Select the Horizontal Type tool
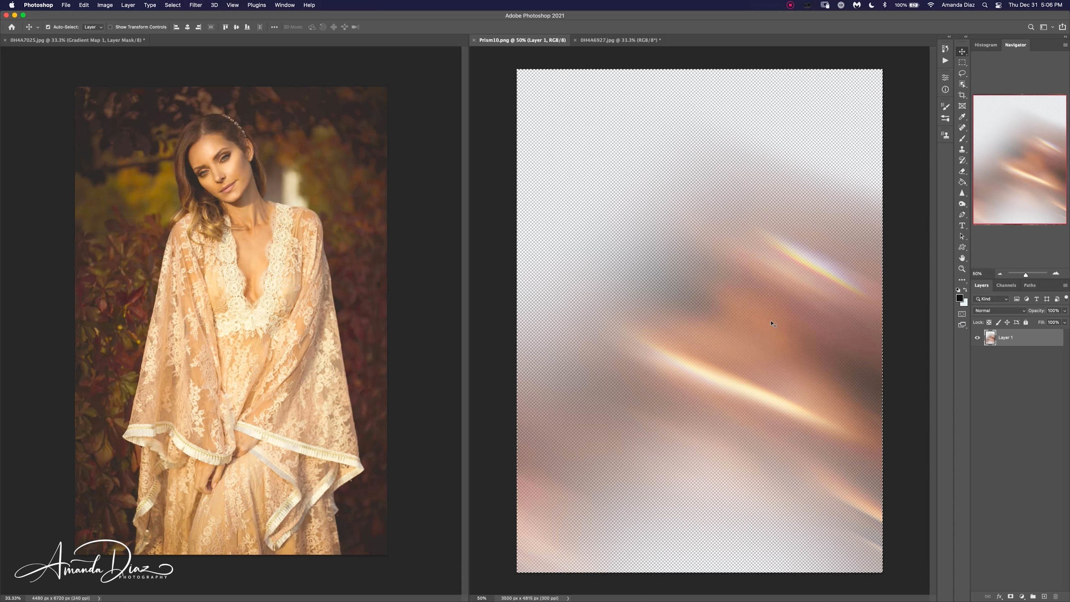This screenshot has height=602, width=1070. tap(962, 226)
